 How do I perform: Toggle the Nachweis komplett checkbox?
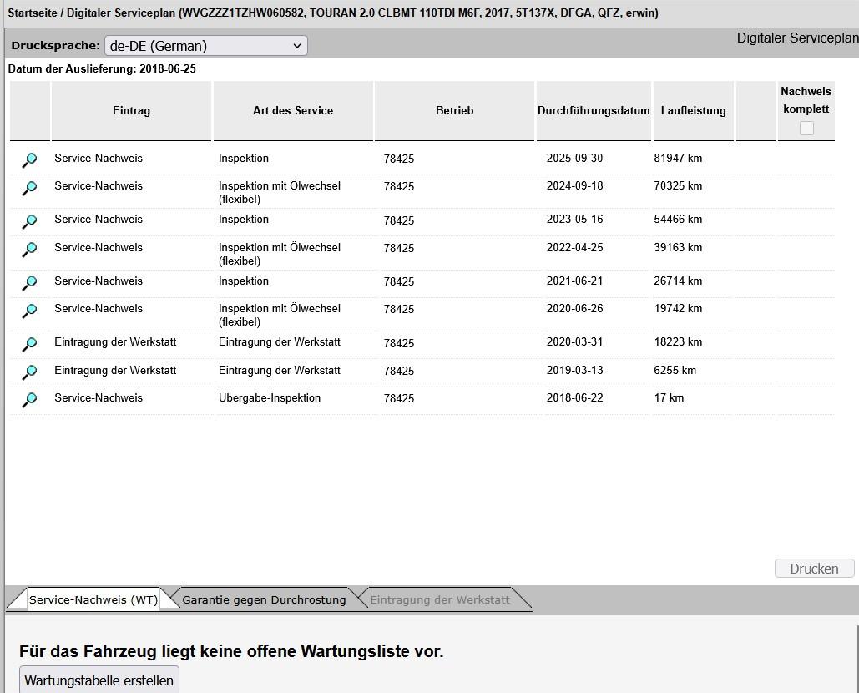pyautogui.click(x=806, y=129)
